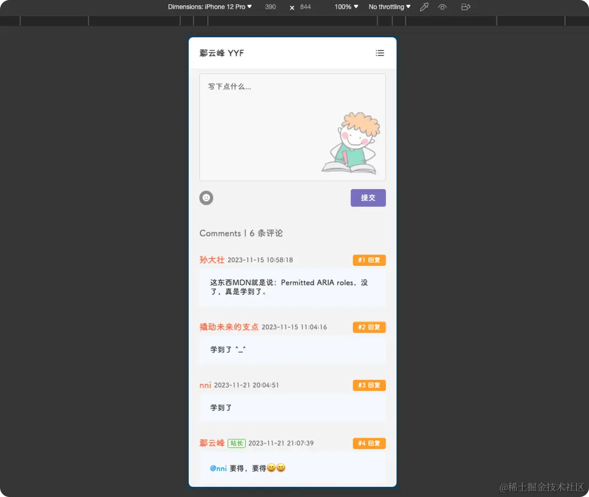Click the site title 鄢云峰 YYF
The height and width of the screenshot is (497, 589).
point(221,53)
